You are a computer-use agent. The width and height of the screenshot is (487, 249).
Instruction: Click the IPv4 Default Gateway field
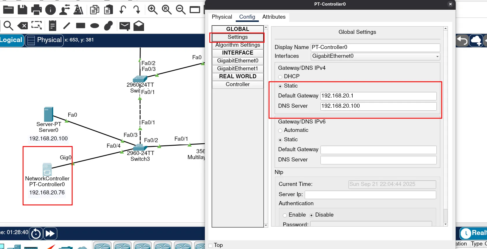[x=378, y=96]
